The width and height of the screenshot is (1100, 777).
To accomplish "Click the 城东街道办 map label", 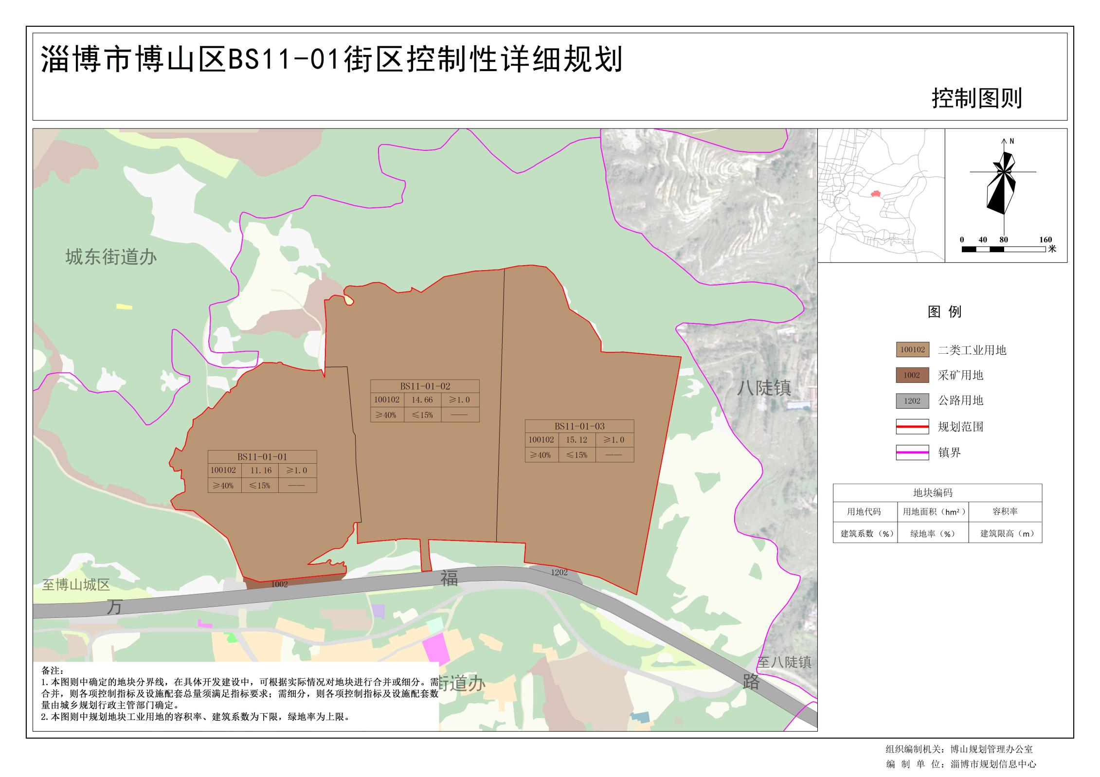I will pos(111,257).
